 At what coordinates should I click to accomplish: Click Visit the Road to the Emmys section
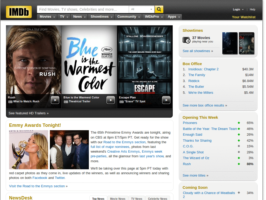tap(38, 186)
